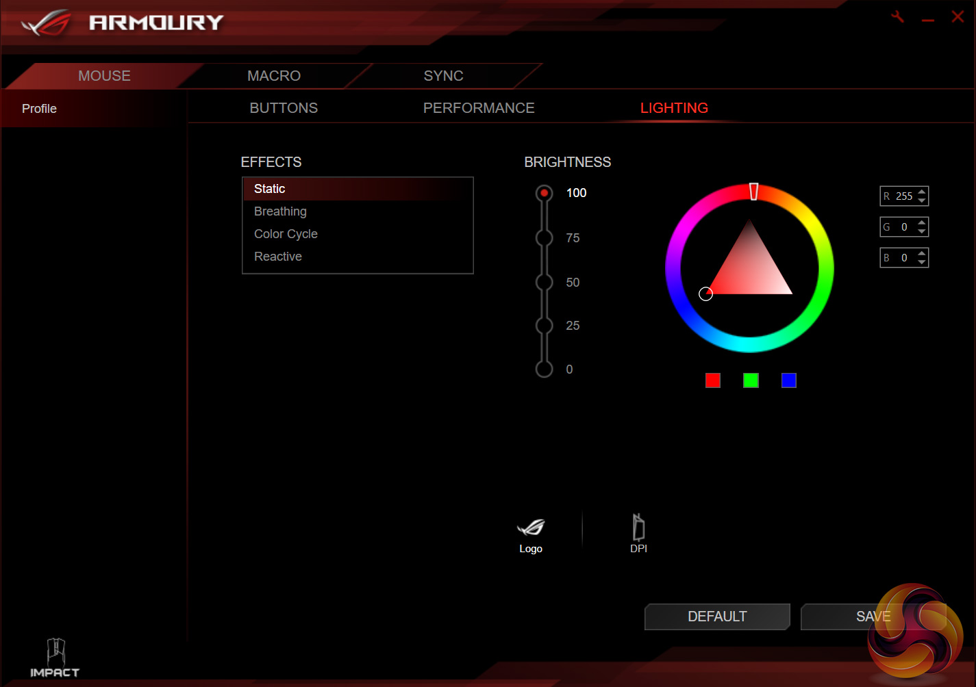The height and width of the screenshot is (687, 976).
Task: Switch to the MOUSE tab
Action: point(104,76)
